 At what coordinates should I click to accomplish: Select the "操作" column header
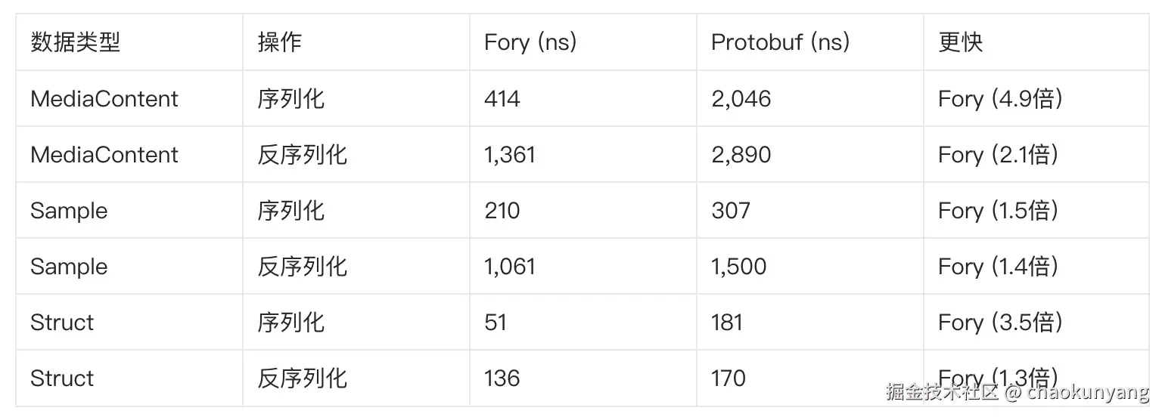280,42
